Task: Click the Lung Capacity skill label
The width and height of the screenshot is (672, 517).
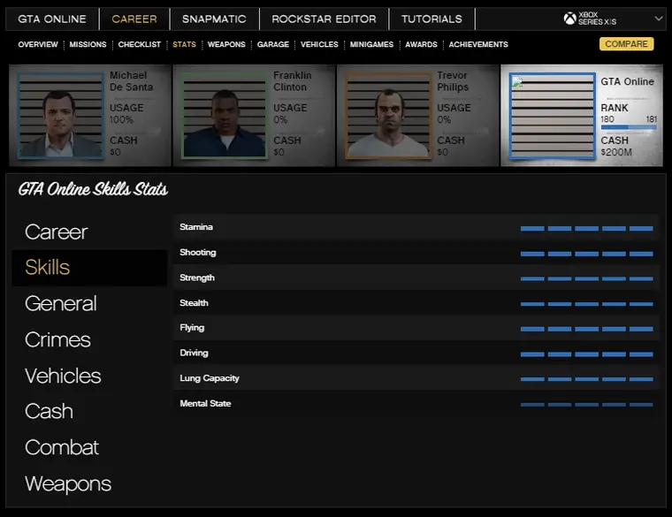Action: 210,378
